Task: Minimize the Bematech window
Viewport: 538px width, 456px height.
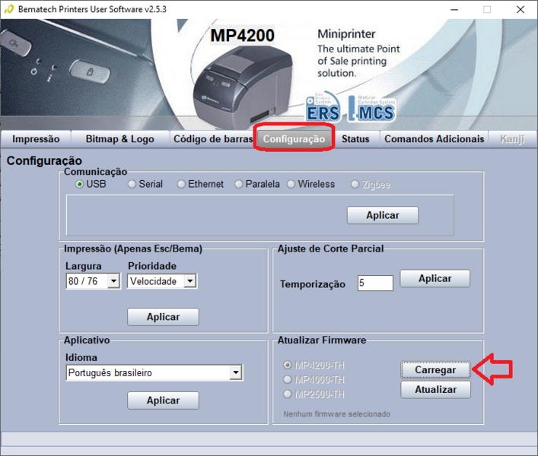Action: click(454, 10)
